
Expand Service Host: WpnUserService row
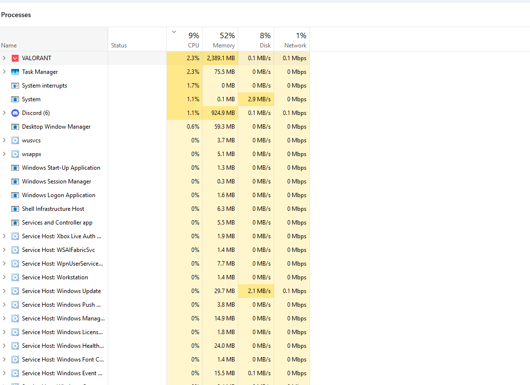click(4, 264)
